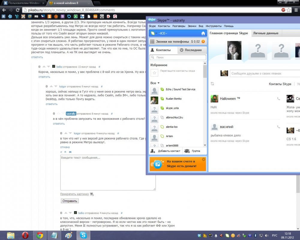Open the RE bookmark icon
The height and width of the screenshot is (240, 300).
[x=36, y=16]
